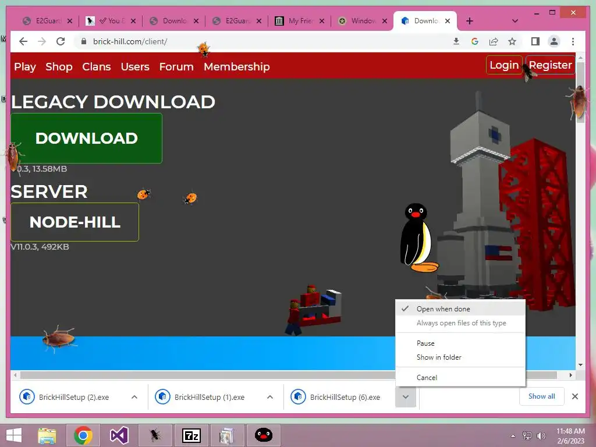Expand options for BrickHillSetup (2).exe
The height and width of the screenshot is (447, 596).
pos(134,397)
